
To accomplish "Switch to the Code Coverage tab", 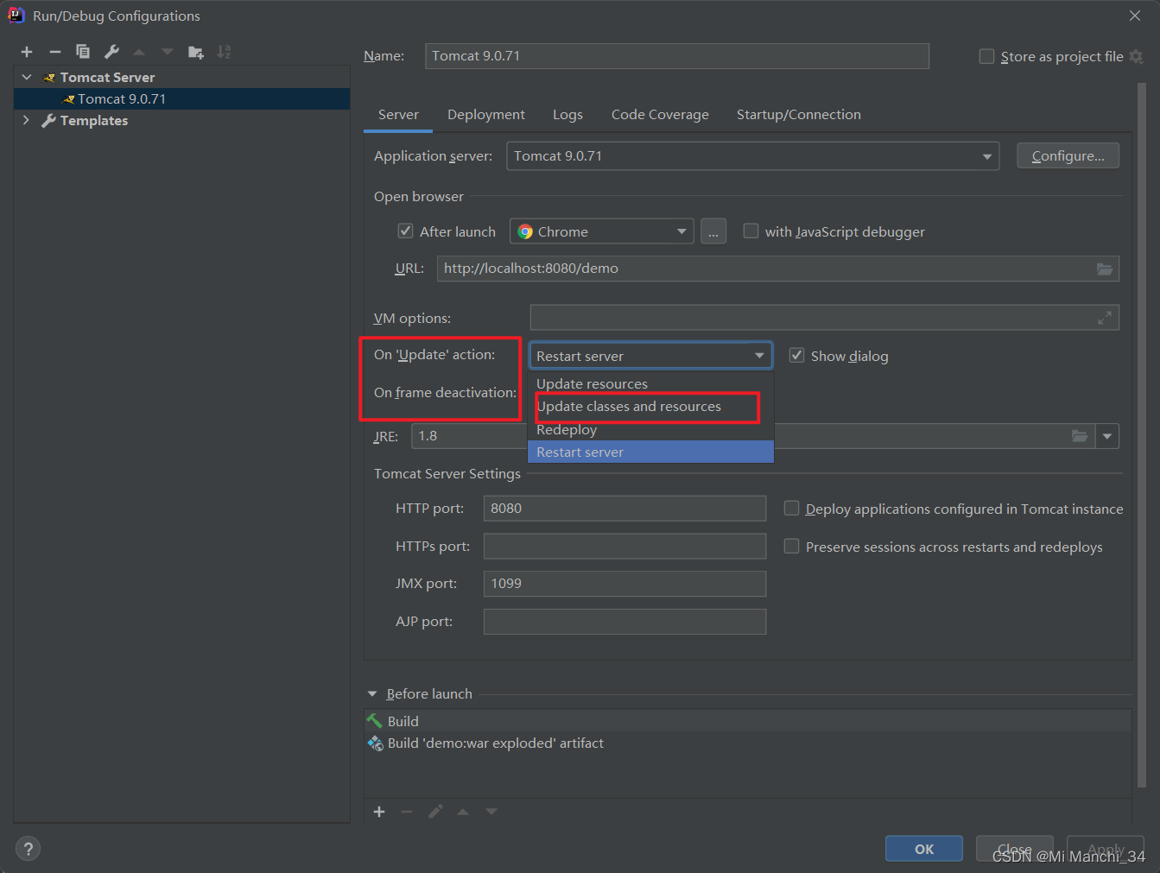I will pyautogui.click(x=660, y=114).
